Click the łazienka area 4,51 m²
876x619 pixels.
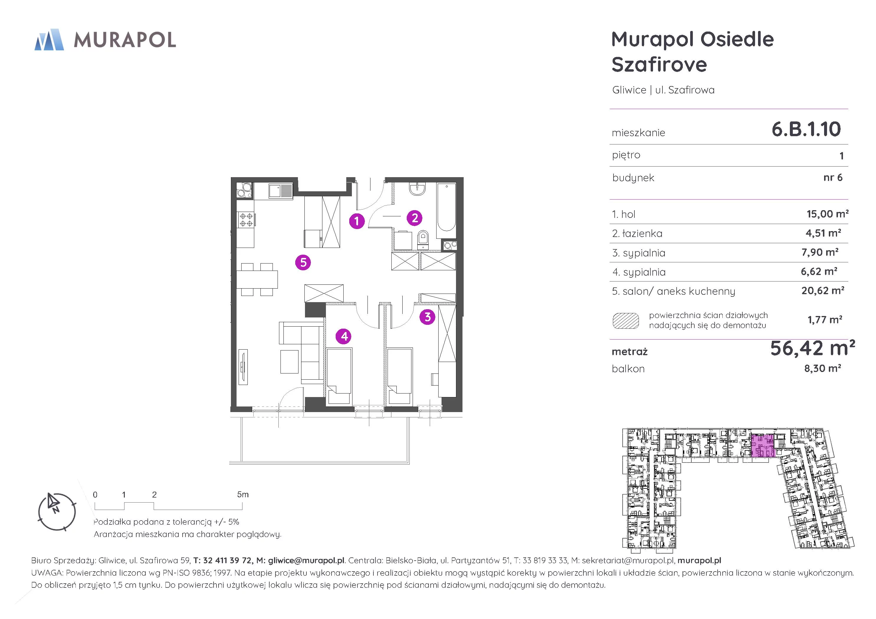pyautogui.click(x=823, y=233)
